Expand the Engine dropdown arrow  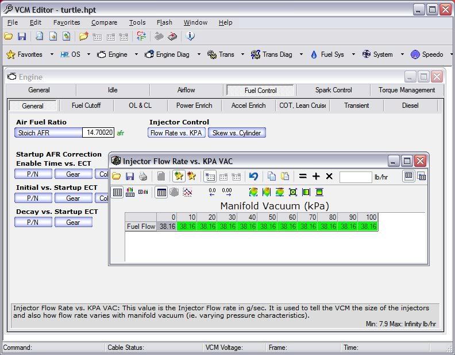(136, 54)
